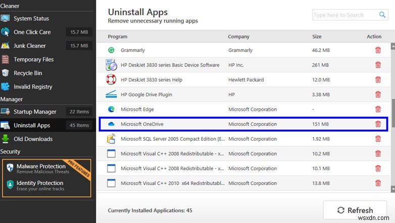The height and width of the screenshot is (223, 395).
Task: Click trash icon for HP DeskJet 3830 series Help
Action: [378, 80]
